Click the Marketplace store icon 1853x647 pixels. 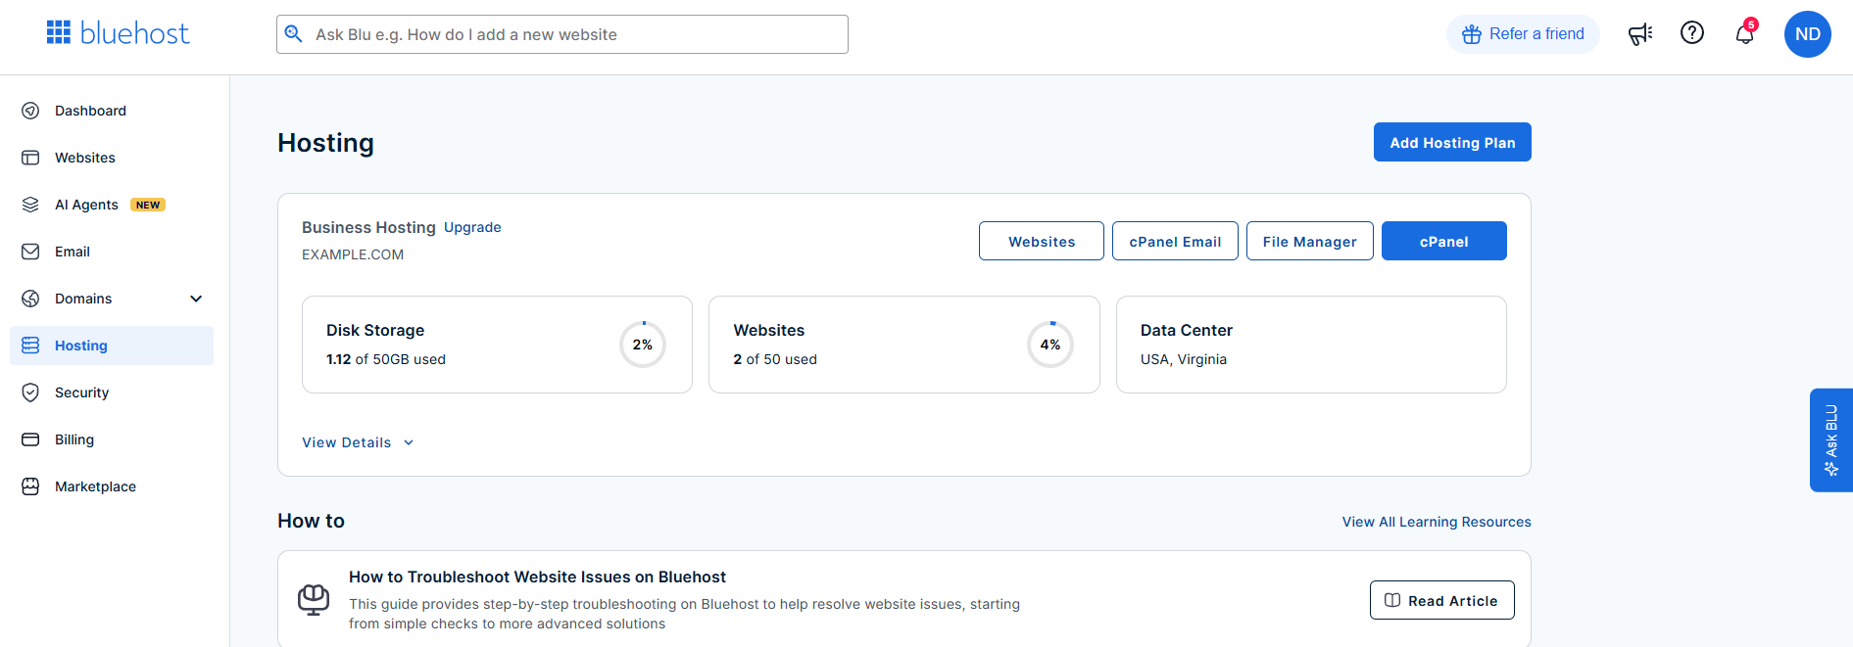[30, 486]
